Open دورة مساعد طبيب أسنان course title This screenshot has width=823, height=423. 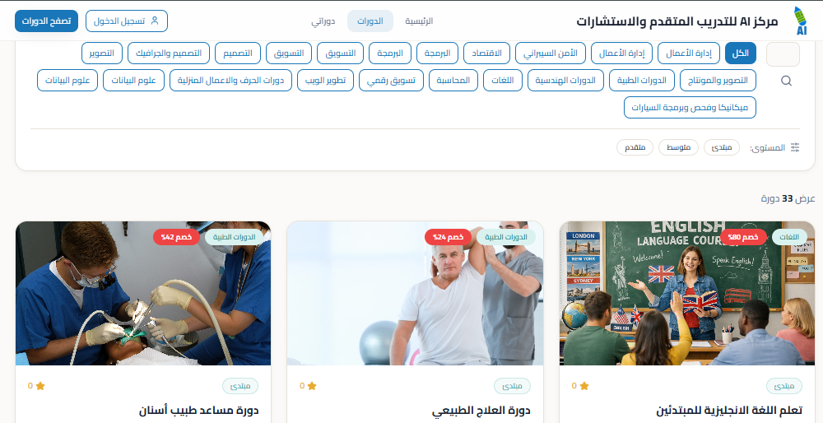coord(199,411)
